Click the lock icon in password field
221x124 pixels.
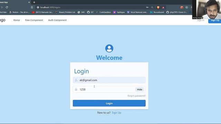tap(76, 90)
